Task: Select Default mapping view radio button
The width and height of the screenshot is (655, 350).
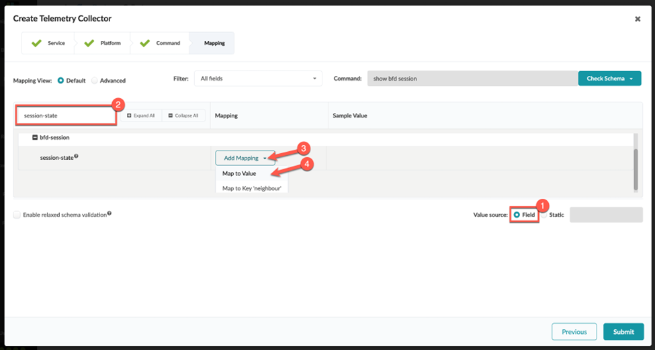Action: [60, 81]
